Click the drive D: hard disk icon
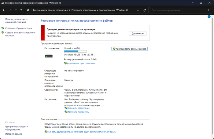 tap(49, 56)
